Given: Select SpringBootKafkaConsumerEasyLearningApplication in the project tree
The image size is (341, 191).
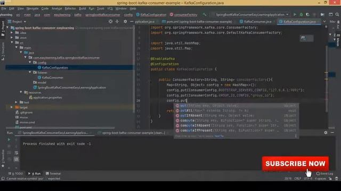Looking at the screenshot, I should pyautogui.click(x=71, y=88).
